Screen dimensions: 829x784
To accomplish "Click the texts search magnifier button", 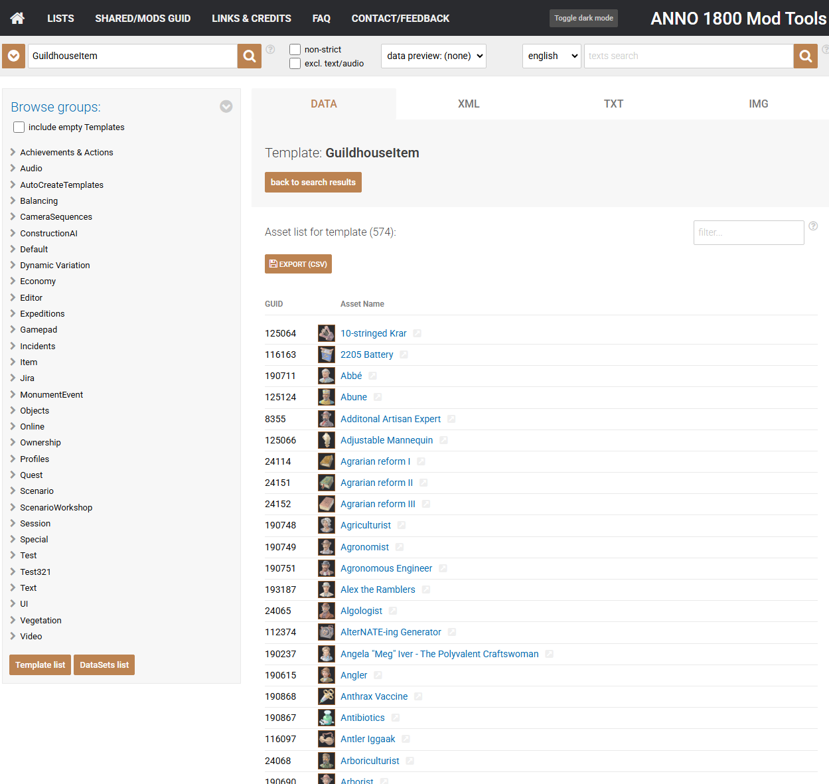I will point(805,56).
